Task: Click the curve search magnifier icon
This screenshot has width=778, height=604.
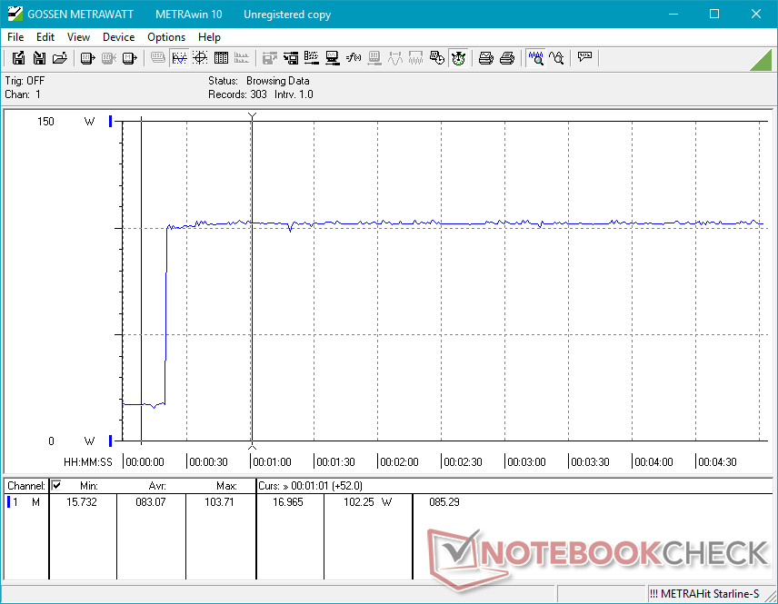Action: click(557, 58)
